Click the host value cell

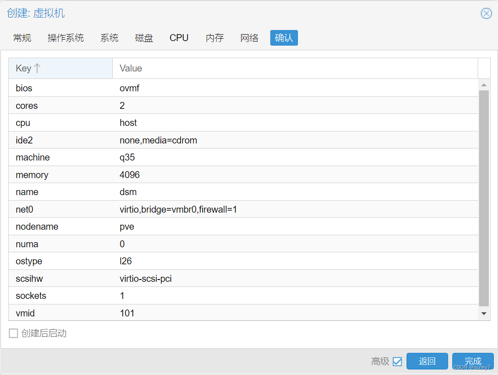click(x=128, y=123)
